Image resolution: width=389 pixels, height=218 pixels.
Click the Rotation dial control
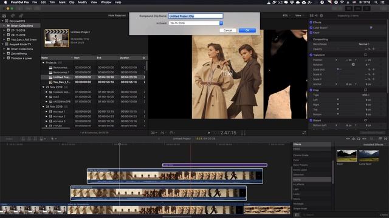point(353,65)
